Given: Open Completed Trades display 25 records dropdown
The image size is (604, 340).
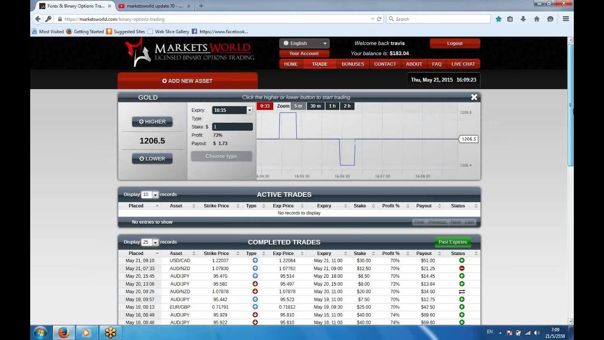Looking at the screenshot, I should coord(150,242).
